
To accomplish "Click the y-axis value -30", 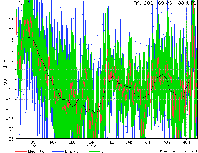I will coord(10,129).
